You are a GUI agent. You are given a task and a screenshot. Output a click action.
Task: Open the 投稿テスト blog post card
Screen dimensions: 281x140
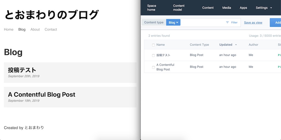tap(70, 72)
